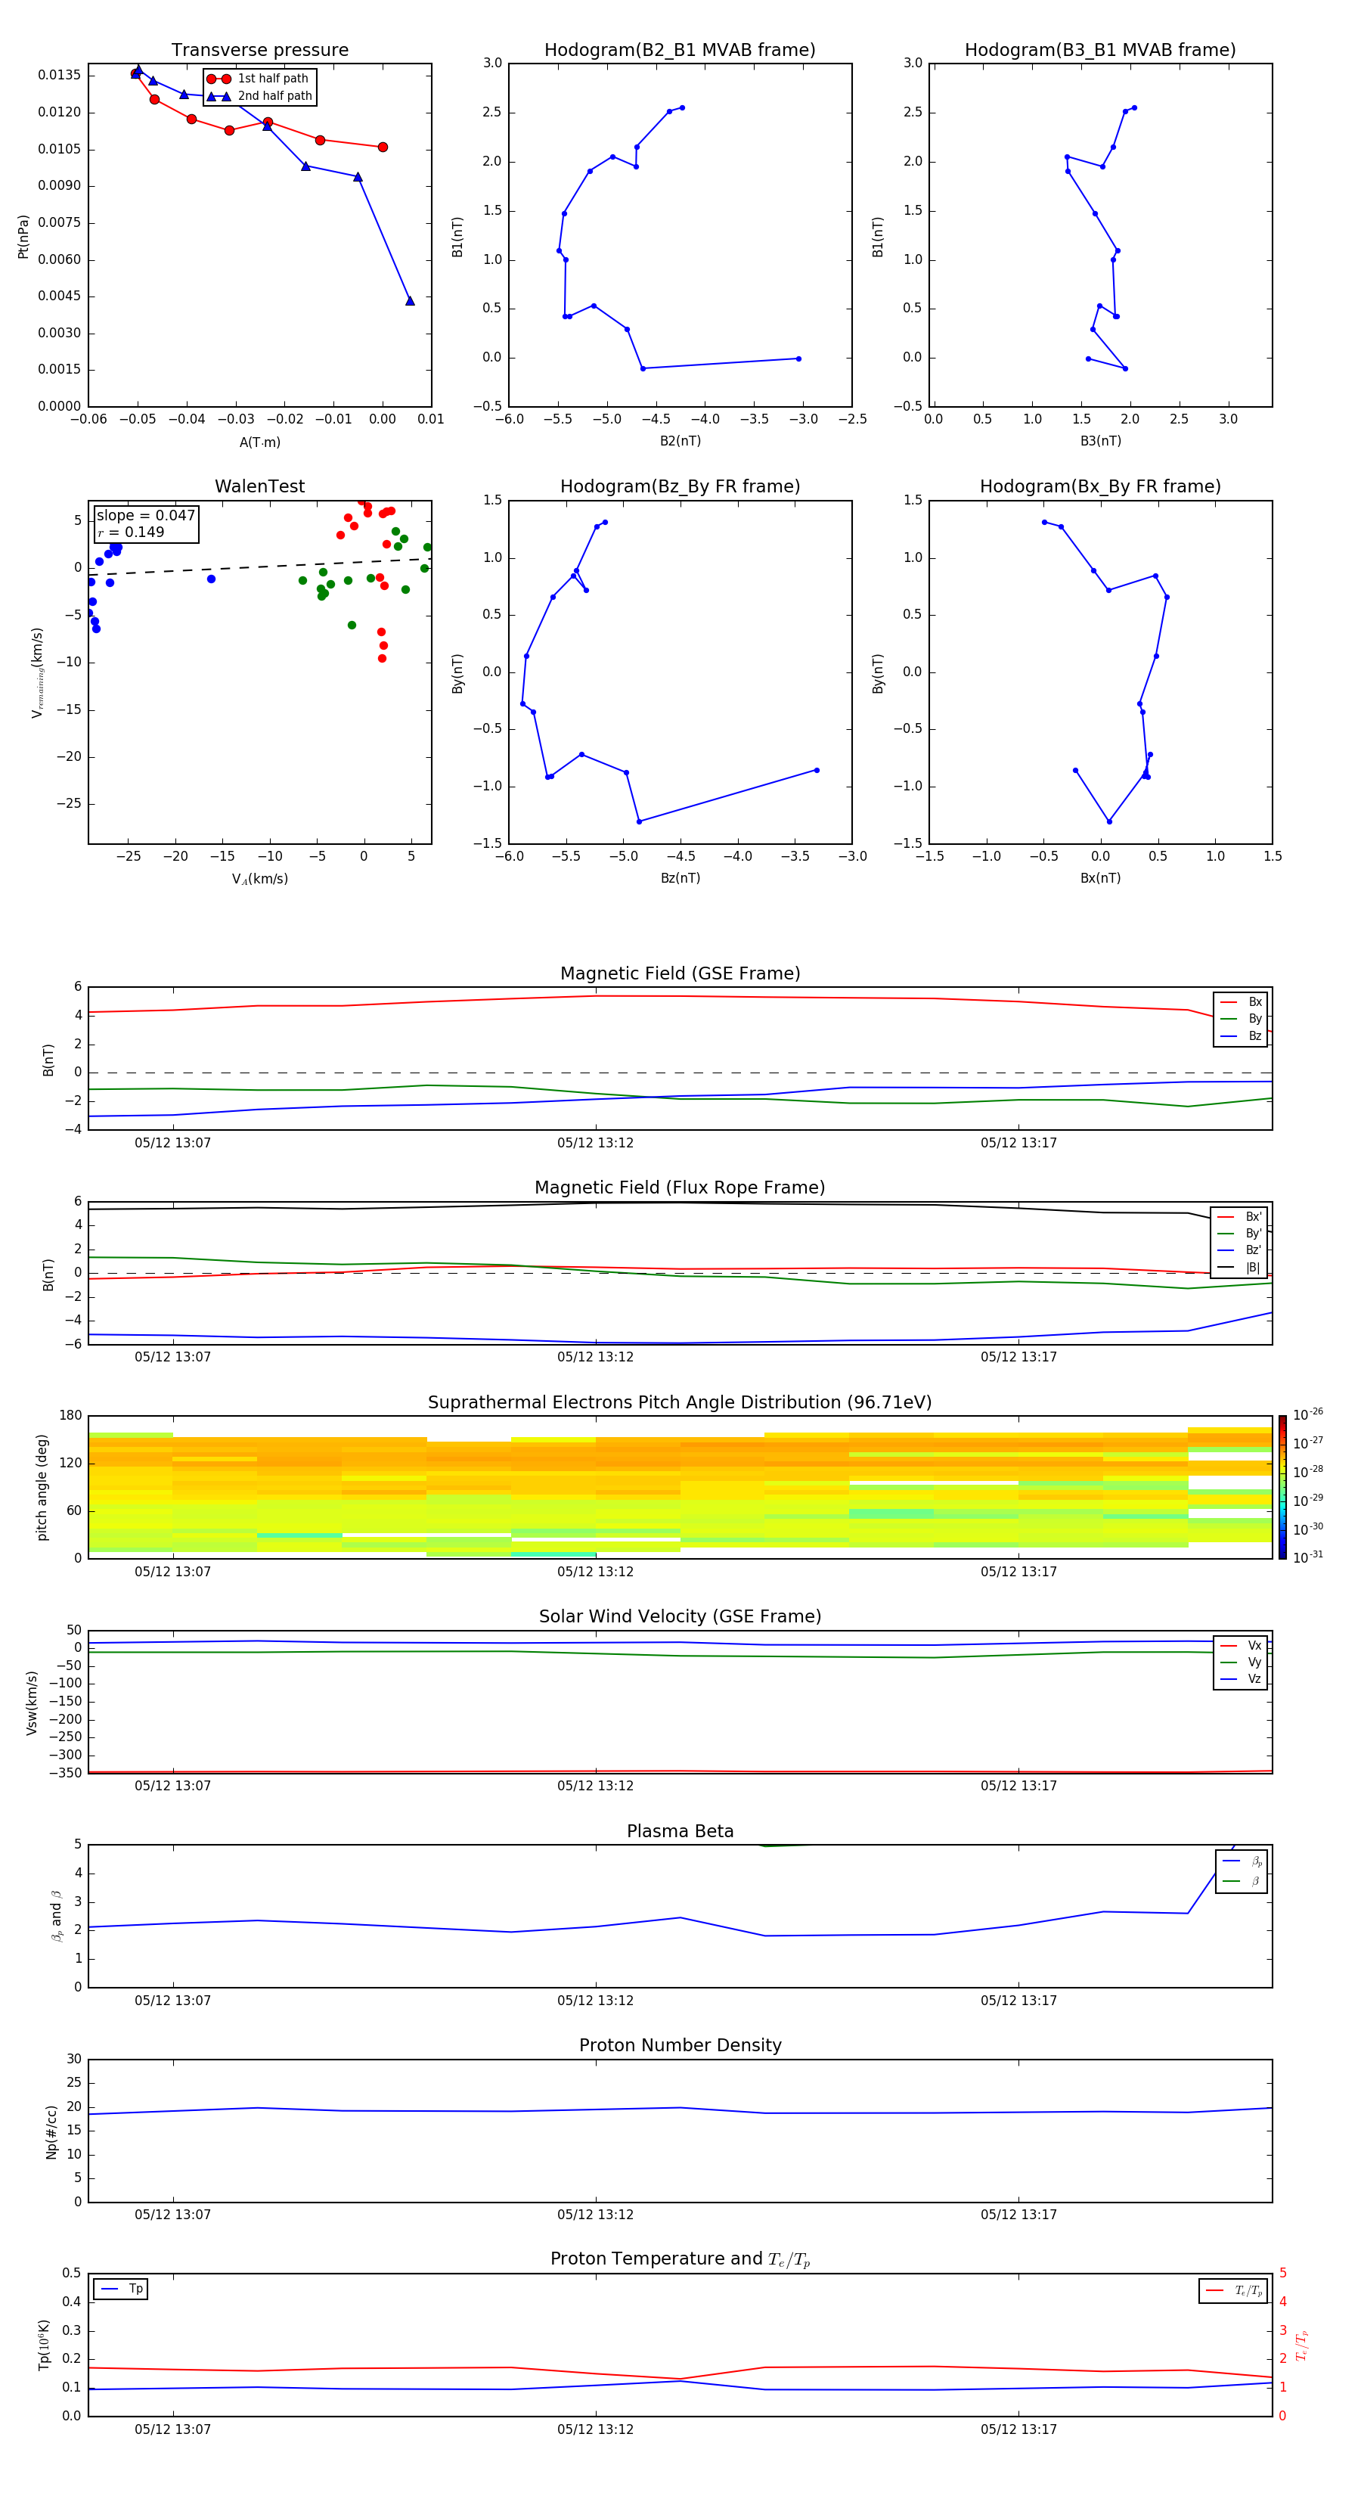Select the βp legend entry in Plasma Beta

(x=1242, y=1861)
